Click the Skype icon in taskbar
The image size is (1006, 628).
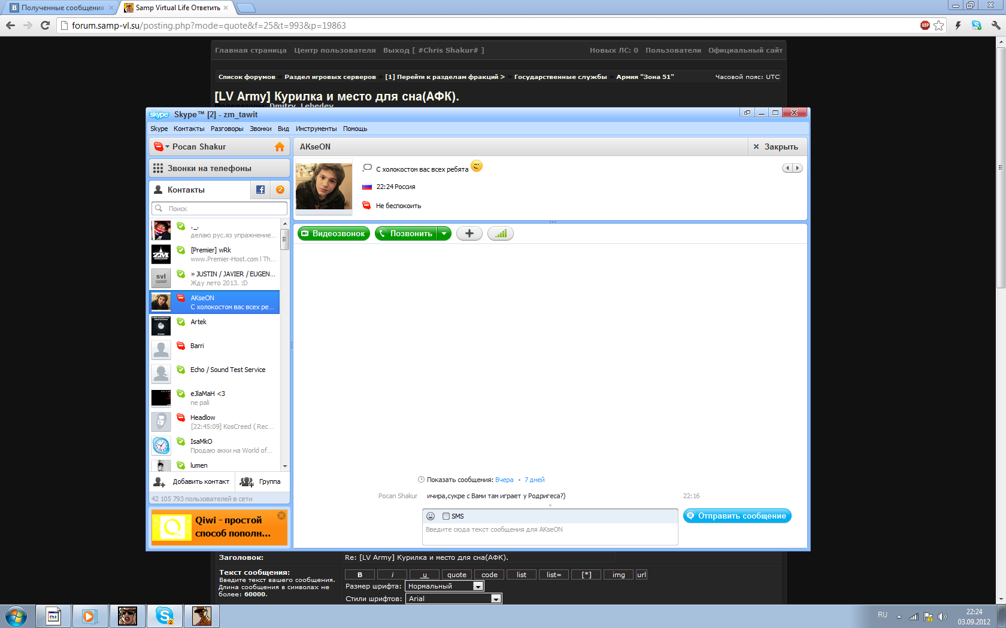pos(164,615)
